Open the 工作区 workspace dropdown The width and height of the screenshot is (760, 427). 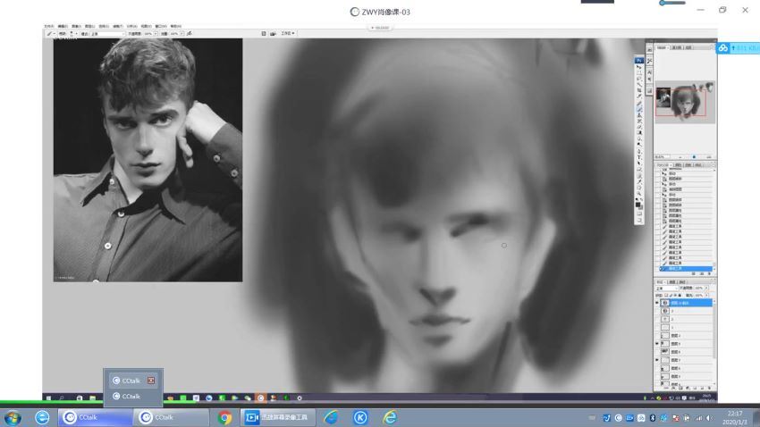[x=287, y=34]
